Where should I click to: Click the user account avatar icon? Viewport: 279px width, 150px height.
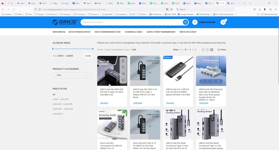[194, 22]
